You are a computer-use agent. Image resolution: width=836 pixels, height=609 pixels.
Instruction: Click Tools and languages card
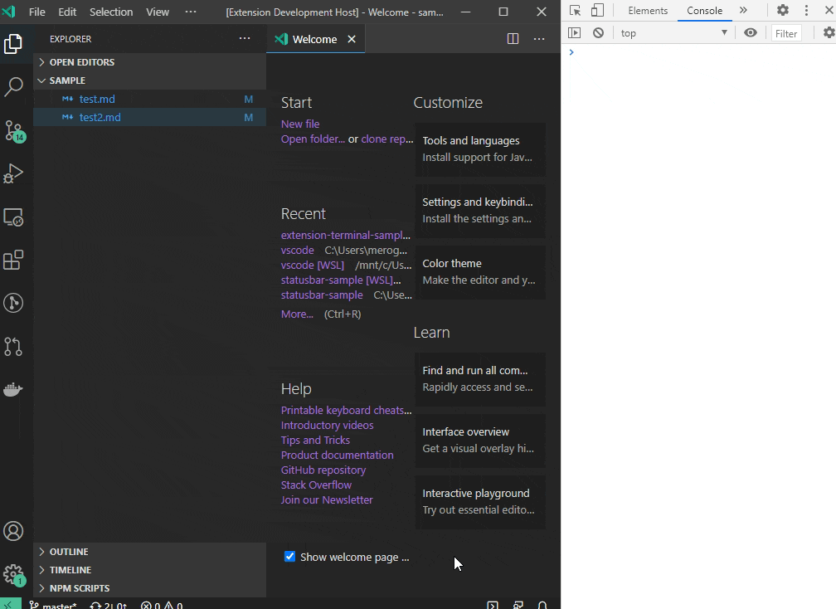tap(480, 149)
